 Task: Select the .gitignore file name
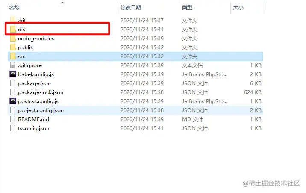tap(30, 65)
